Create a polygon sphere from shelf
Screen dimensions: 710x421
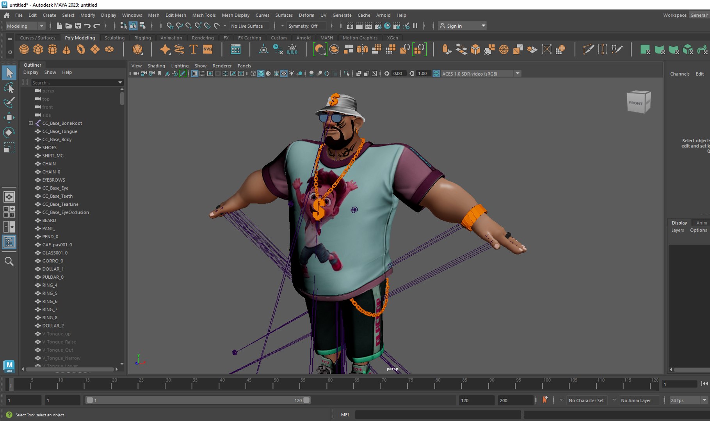pyautogui.click(x=24, y=50)
